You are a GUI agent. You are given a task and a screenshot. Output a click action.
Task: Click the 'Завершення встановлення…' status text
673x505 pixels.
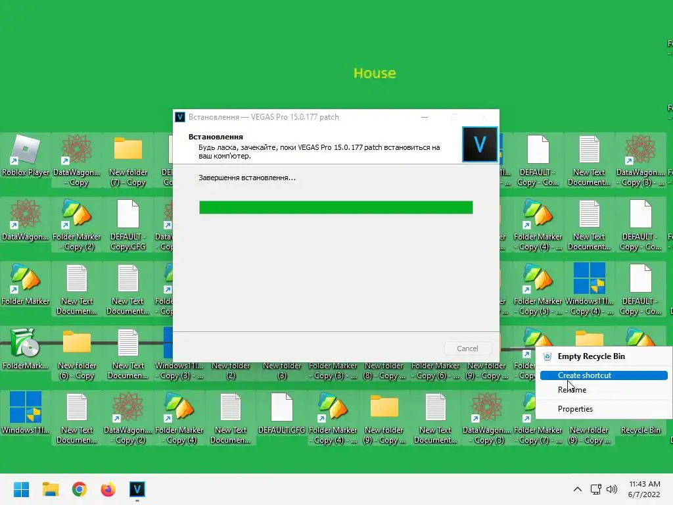tap(247, 178)
